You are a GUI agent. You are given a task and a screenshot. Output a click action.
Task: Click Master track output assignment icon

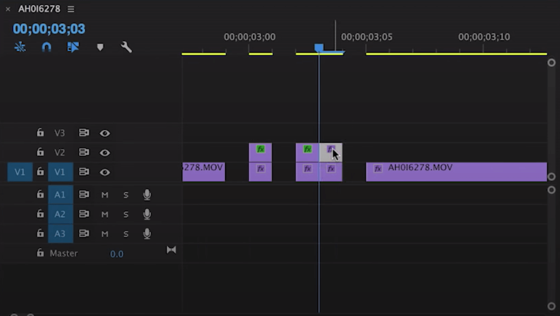[171, 250]
